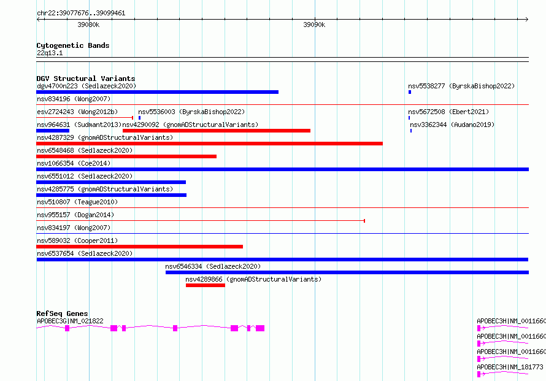Open nsv4290092 (gnomADStructuralVariants) label
The height and width of the screenshot is (381, 546).
pos(190,125)
